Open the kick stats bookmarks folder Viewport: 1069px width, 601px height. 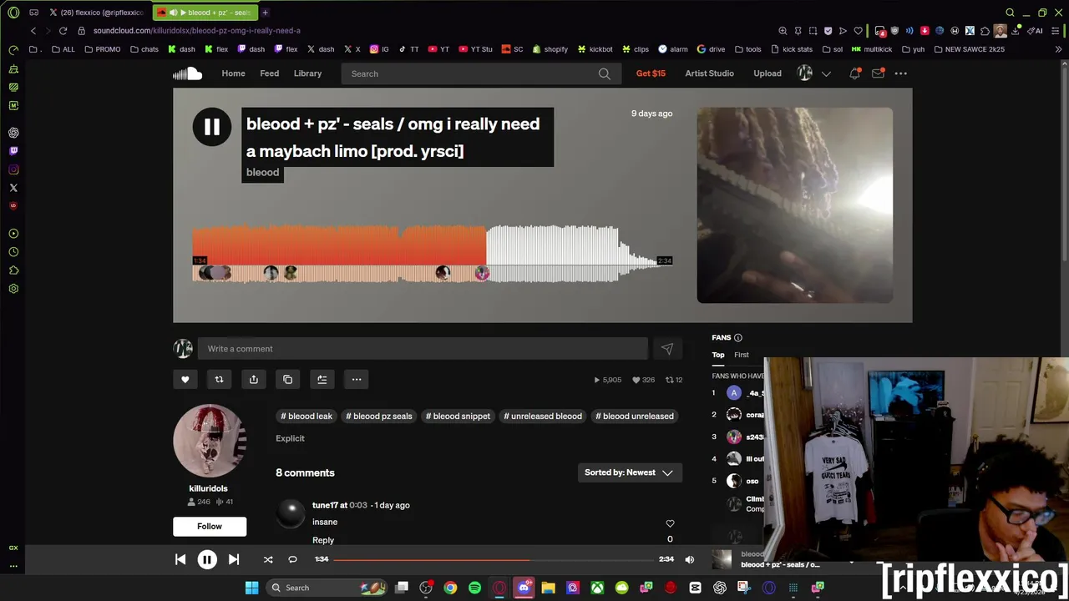pyautogui.click(x=791, y=49)
